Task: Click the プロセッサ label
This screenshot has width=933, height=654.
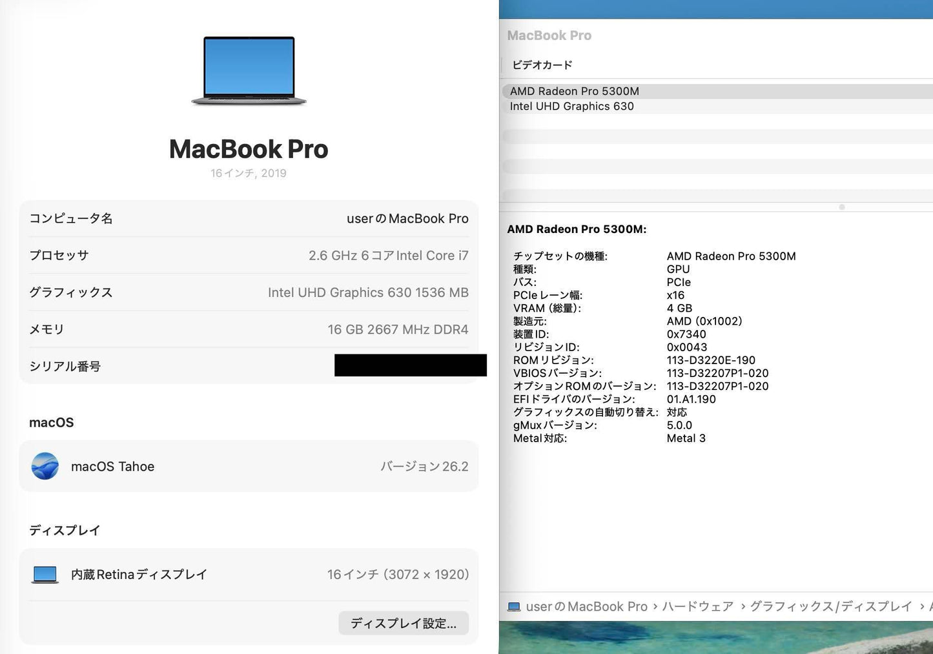Action: point(59,256)
